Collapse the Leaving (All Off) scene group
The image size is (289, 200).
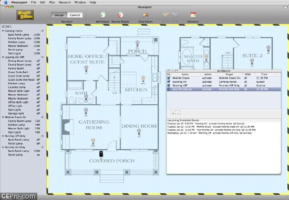pyautogui.click(x=3, y=57)
